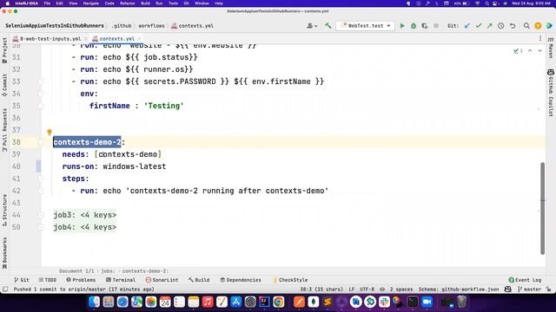Open the Project tool window
The height and width of the screenshot is (312, 556).
click(4, 50)
